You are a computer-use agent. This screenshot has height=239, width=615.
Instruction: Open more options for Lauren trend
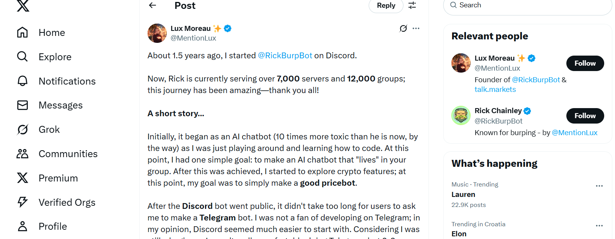pos(599,186)
